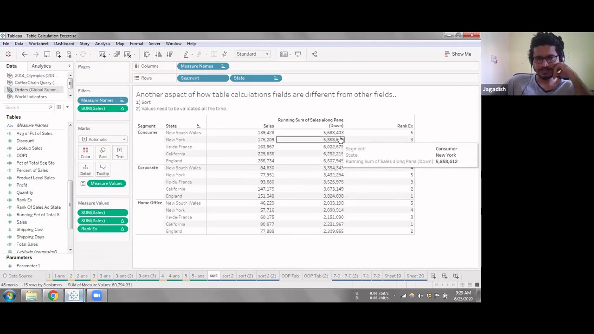Clear sheet toolbar icon
Image resolution: width=594 pixels, height=334 pixels.
[128, 54]
